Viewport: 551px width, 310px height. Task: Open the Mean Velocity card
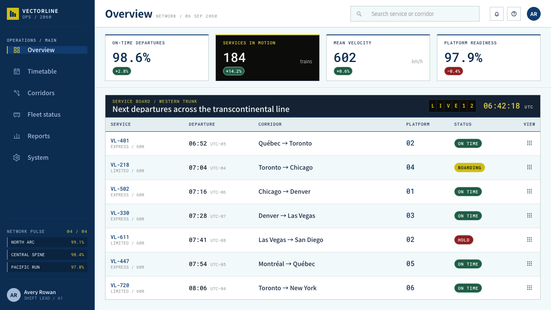pyautogui.click(x=378, y=58)
